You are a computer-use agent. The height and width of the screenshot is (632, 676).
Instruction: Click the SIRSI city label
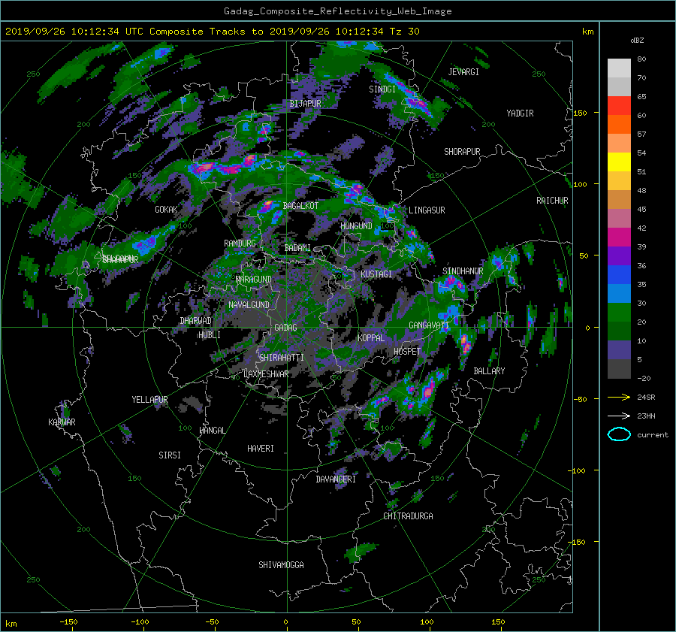[170, 455]
